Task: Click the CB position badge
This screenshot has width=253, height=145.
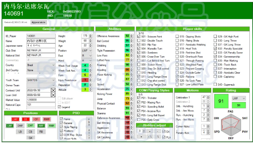Action: 30,132
